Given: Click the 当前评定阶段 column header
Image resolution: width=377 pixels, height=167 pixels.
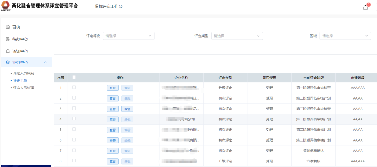Looking at the screenshot, I should coord(313,78).
